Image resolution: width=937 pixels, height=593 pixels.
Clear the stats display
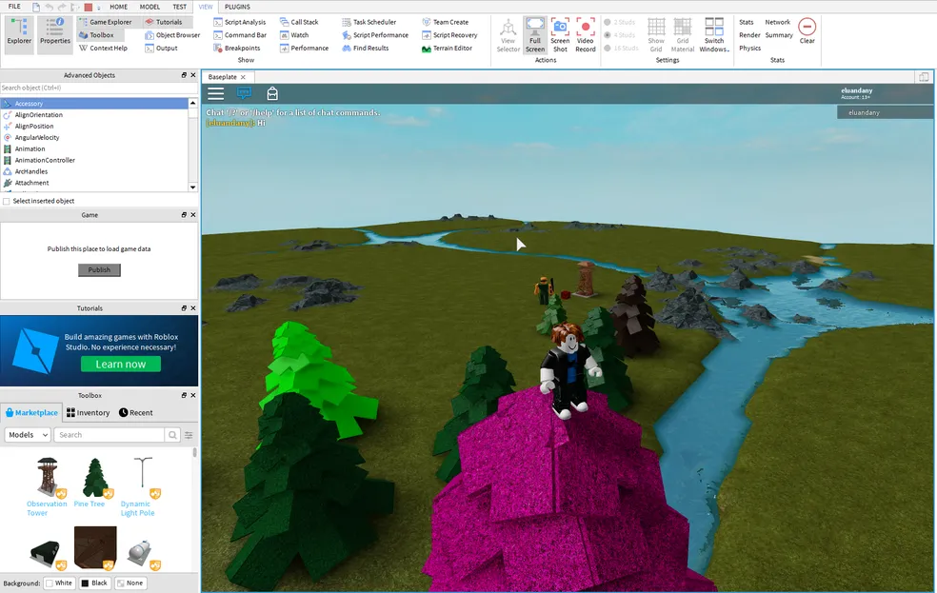tap(807, 31)
